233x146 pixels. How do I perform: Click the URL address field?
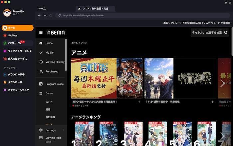[143, 15]
